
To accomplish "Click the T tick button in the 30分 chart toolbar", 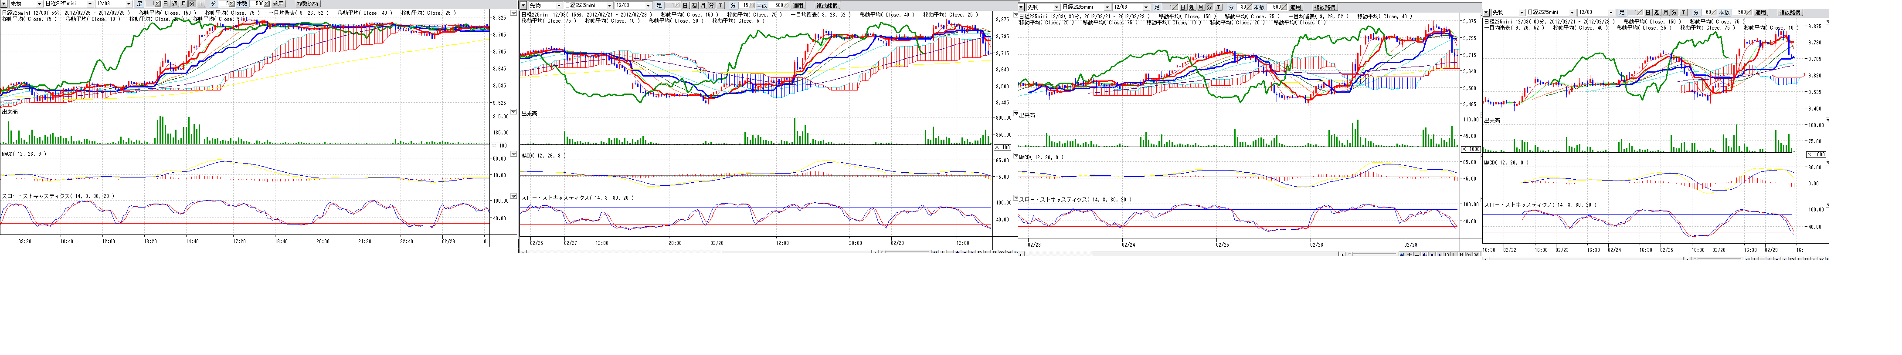I will pos(1219,7).
